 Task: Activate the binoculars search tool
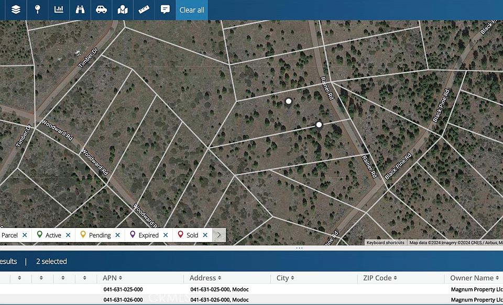pyautogui.click(x=80, y=9)
